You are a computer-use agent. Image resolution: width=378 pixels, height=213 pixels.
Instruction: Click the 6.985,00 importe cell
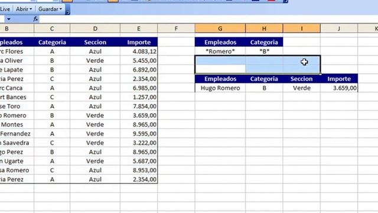point(139,88)
